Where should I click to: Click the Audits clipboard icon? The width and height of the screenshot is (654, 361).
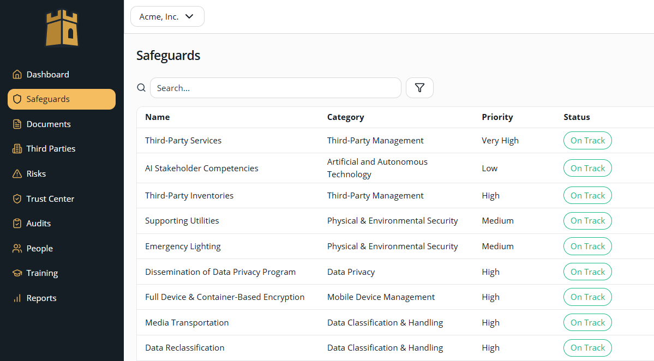point(17,223)
